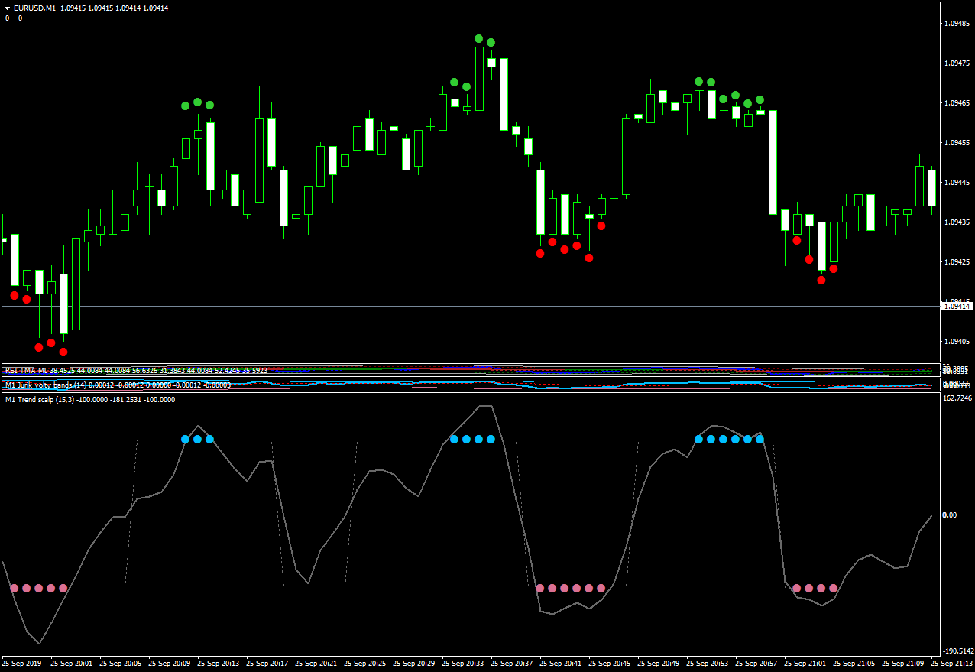This screenshot has width=975, height=672.
Task: Click the first blue dot near 20:09 in Trend scalp
Action: click(x=186, y=439)
